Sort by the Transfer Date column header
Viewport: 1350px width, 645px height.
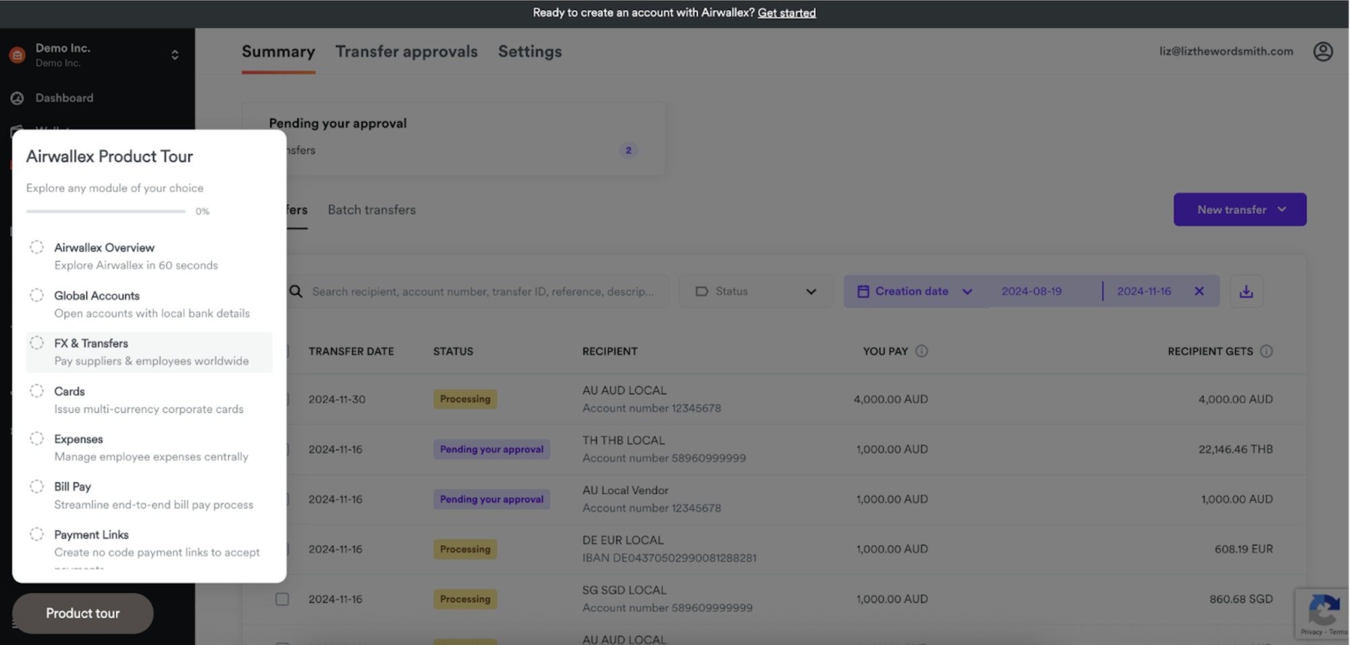pyautogui.click(x=351, y=351)
